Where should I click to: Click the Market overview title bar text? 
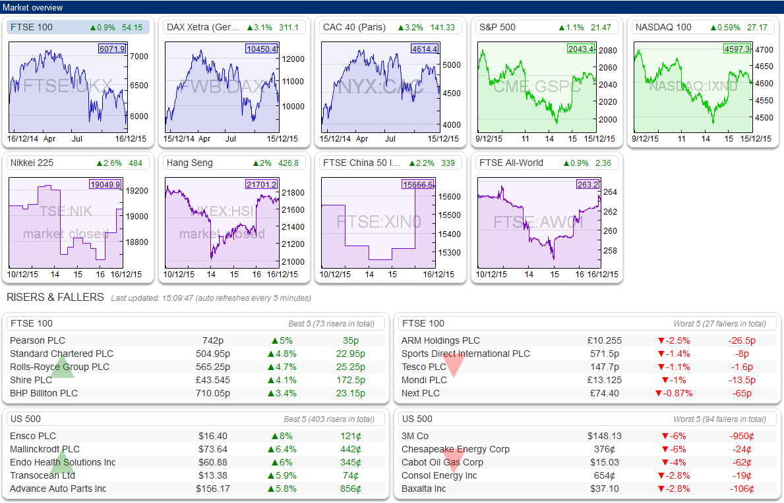(32, 7)
